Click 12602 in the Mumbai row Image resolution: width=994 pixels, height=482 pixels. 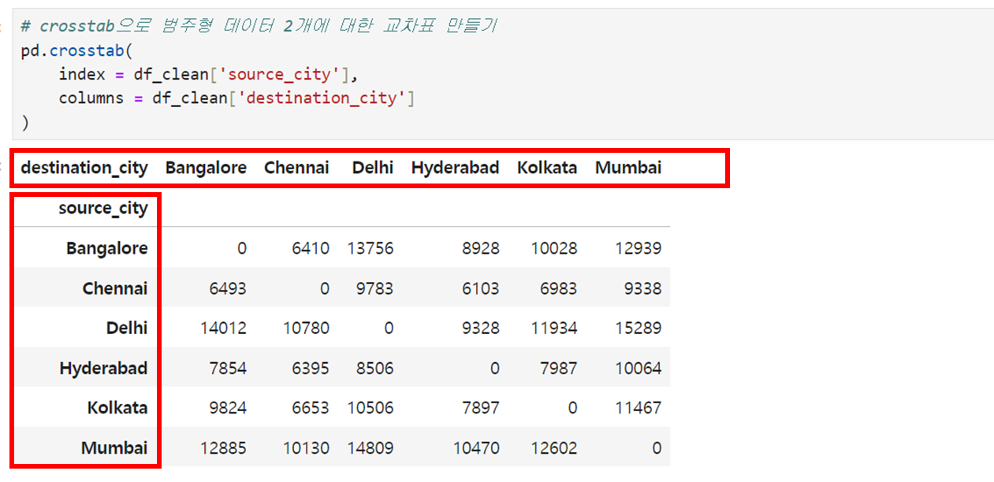(x=554, y=448)
